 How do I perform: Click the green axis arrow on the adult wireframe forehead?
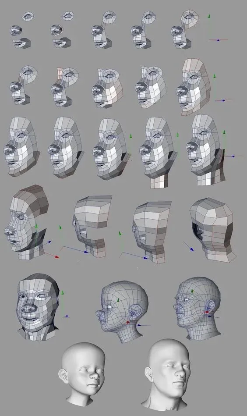point(192,291)
